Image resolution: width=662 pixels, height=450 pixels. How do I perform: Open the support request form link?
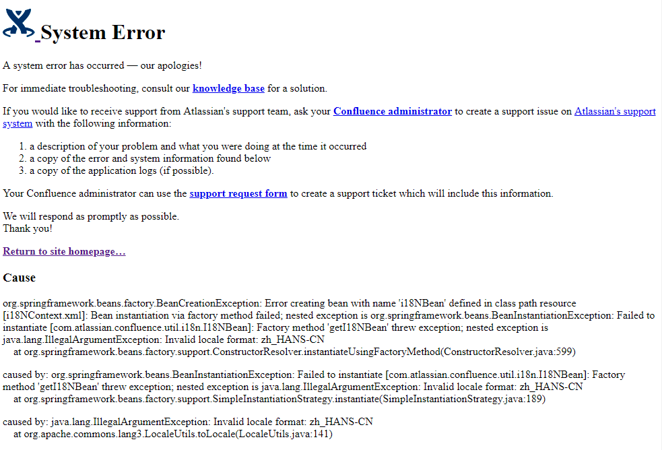coord(238,193)
